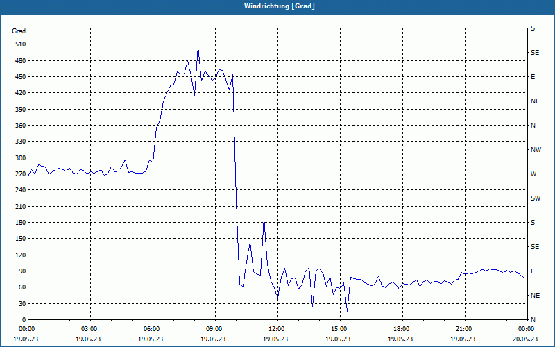
Task: Select the 390 degree axis label
Action: [22, 110]
